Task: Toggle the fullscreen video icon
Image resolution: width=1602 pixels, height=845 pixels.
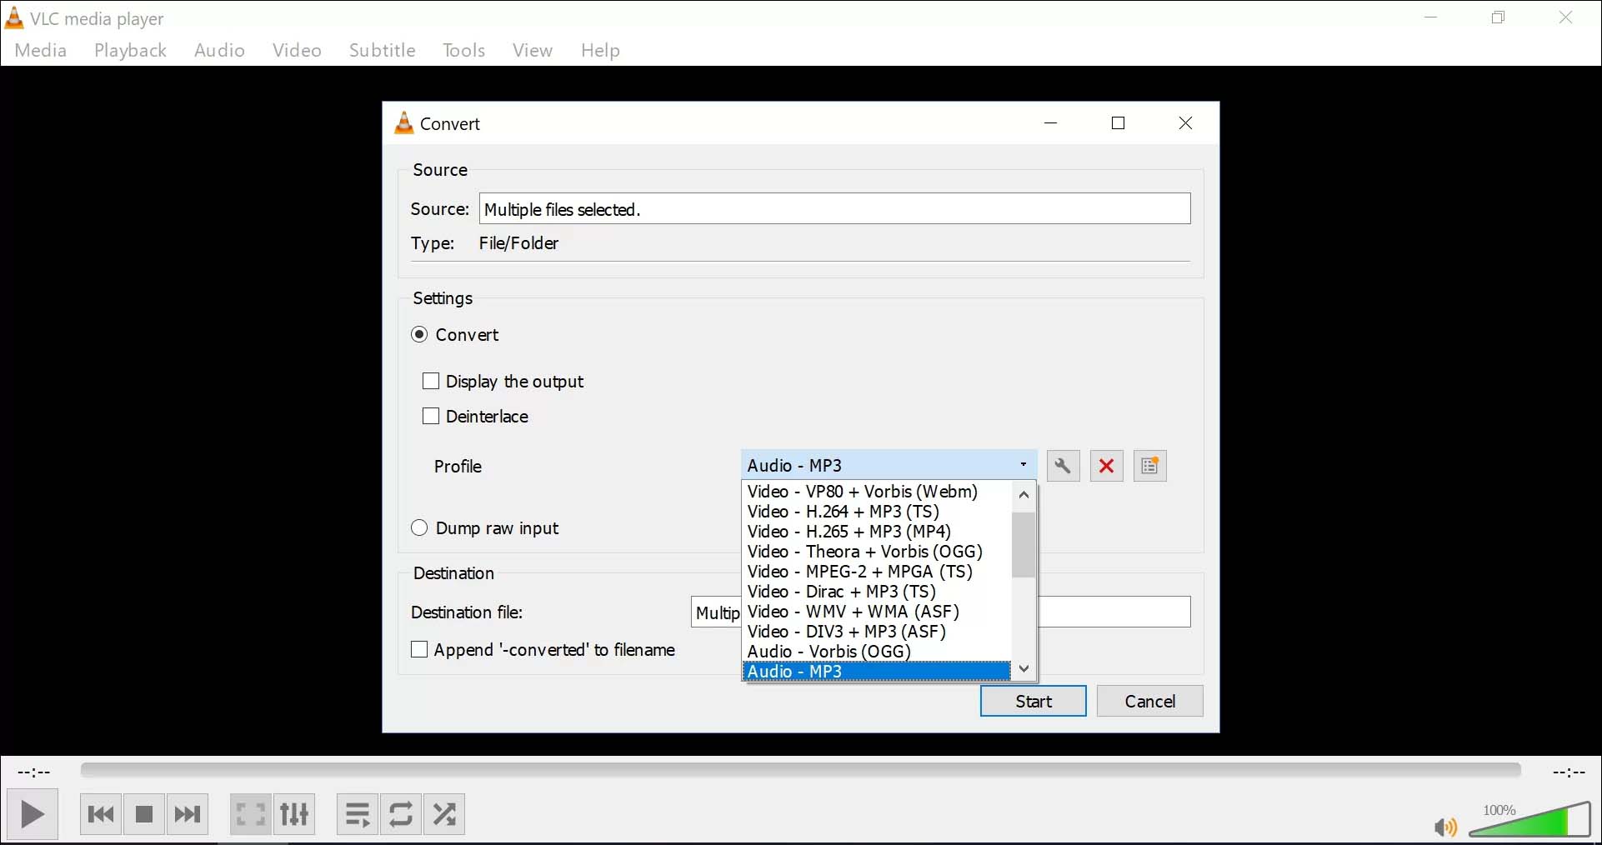Action: click(x=250, y=814)
